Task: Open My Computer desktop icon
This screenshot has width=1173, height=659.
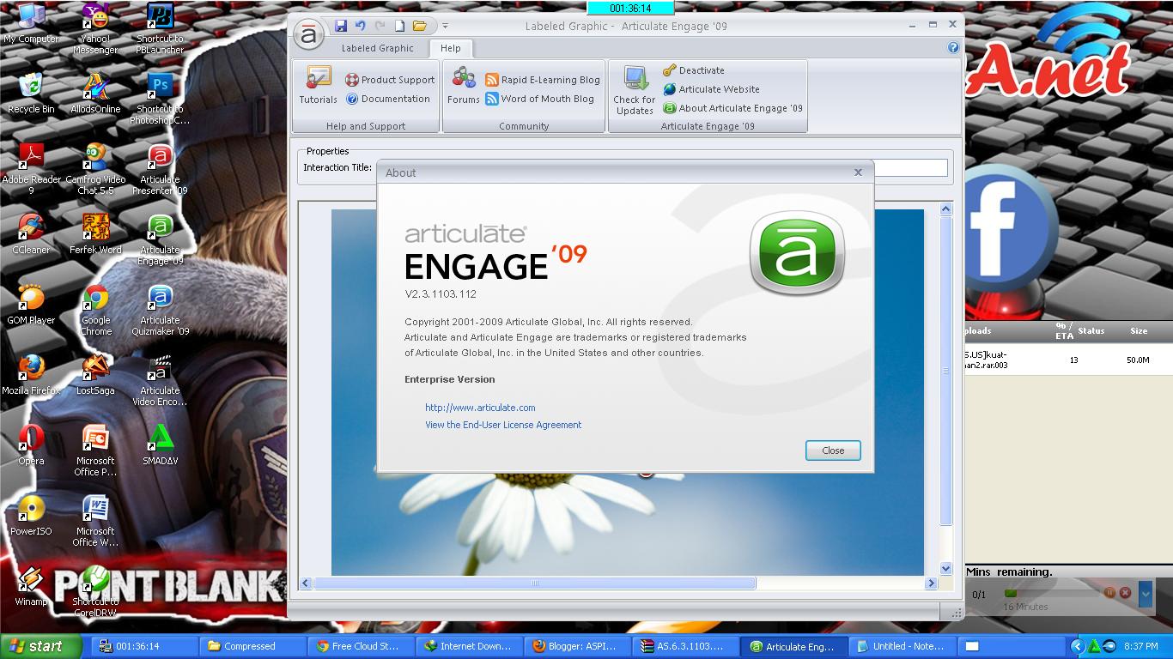Action: click(31, 23)
